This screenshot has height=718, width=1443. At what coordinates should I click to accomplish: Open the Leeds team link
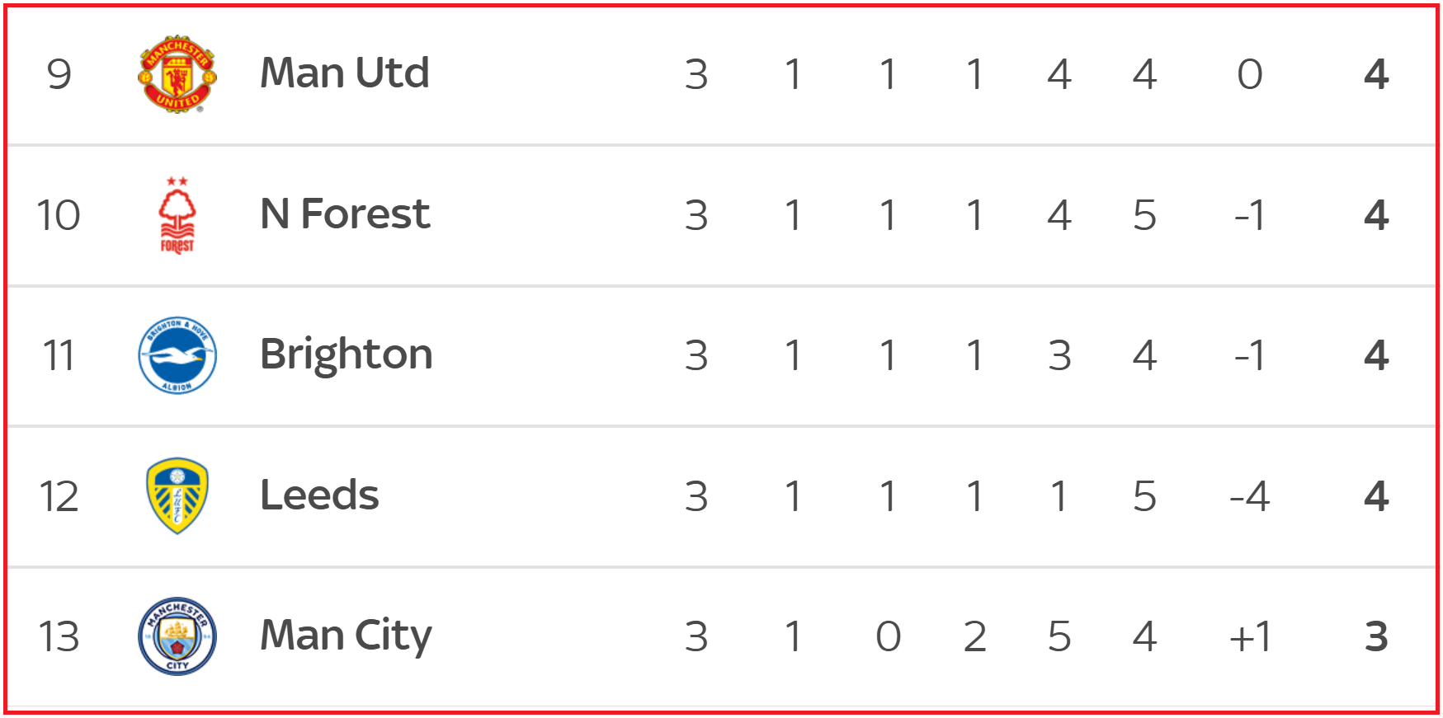(319, 495)
